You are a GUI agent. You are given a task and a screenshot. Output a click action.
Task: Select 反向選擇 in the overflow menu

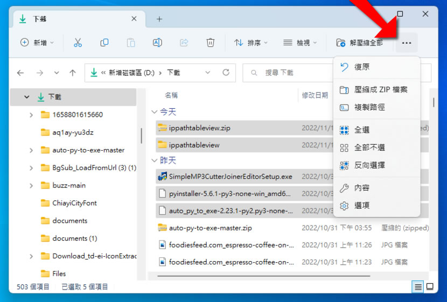point(369,165)
